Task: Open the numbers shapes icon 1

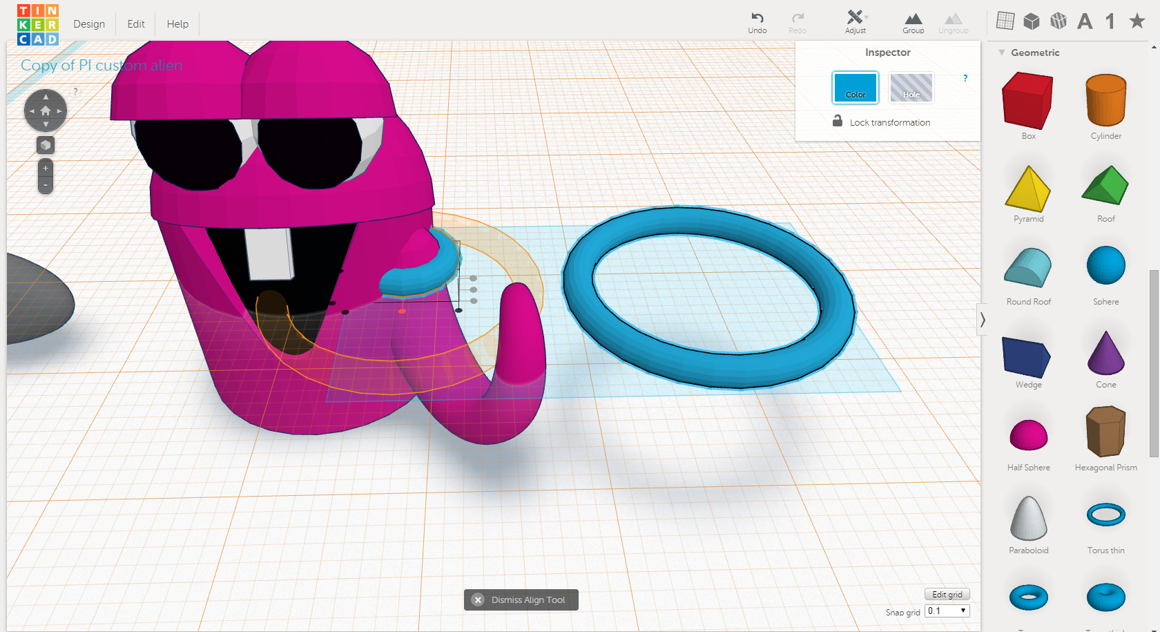Action: [1110, 21]
